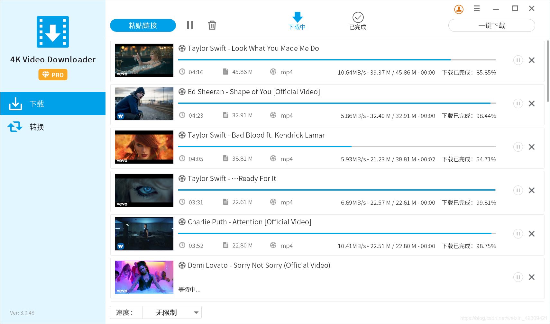Click the version label 'Ver: 3.0.48'
The height and width of the screenshot is (324, 550).
pos(22,313)
